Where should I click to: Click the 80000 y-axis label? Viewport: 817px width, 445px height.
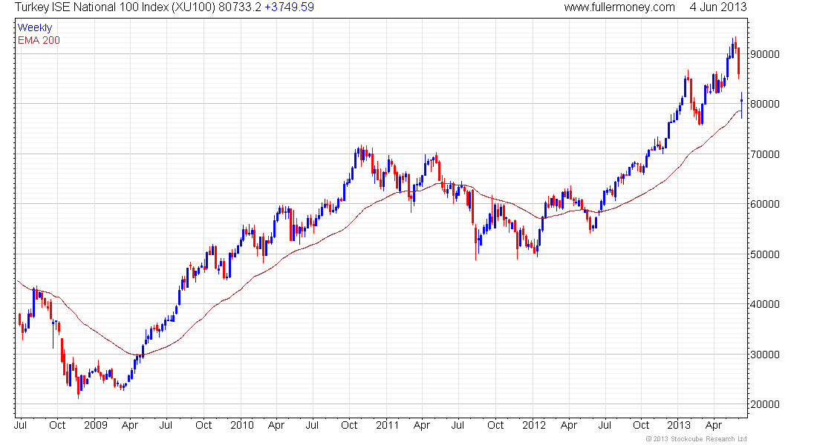pyautogui.click(x=765, y=104)
